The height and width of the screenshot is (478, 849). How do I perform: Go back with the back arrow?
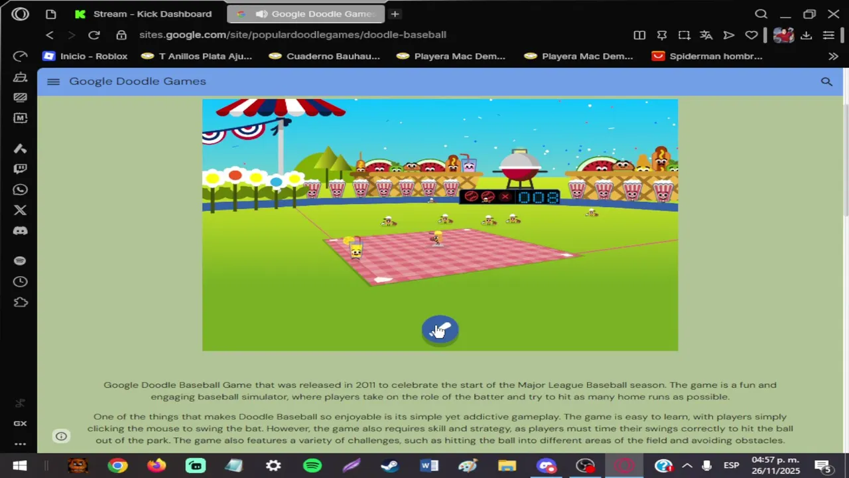(x=50, y=35)
